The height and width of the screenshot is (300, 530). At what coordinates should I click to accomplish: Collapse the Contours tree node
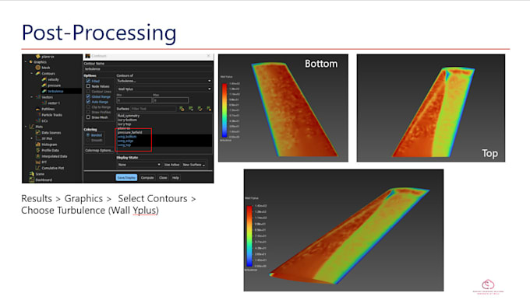point(32,73)
